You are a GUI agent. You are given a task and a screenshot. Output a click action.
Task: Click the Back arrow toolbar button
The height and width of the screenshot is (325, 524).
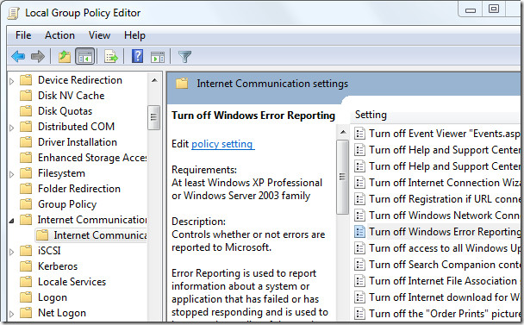[x=18, y=56]
